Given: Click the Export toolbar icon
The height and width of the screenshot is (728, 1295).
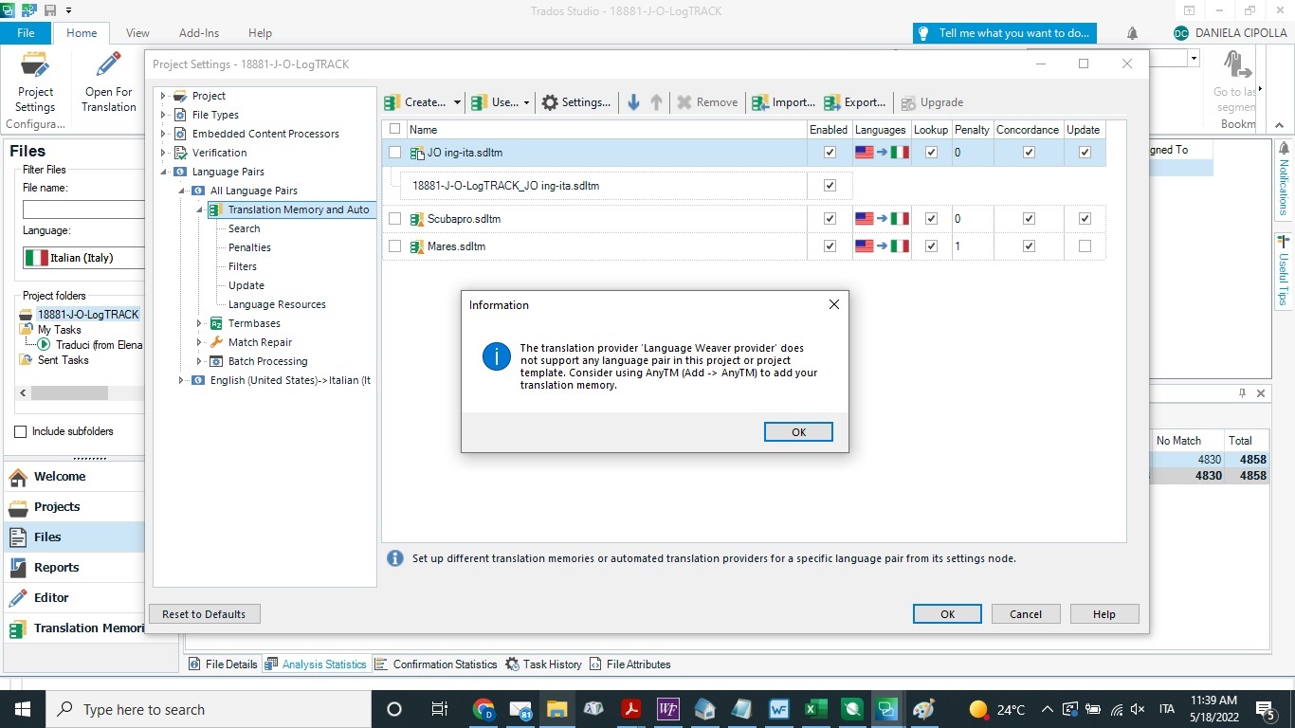Looking at the screenshot, I should [832, 102].
